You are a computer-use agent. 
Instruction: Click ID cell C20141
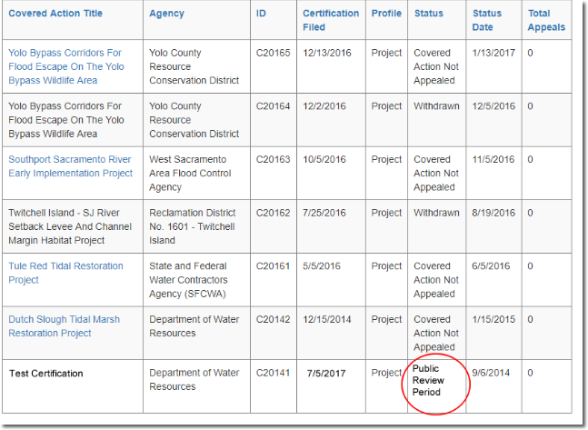[x=273, y=373]
